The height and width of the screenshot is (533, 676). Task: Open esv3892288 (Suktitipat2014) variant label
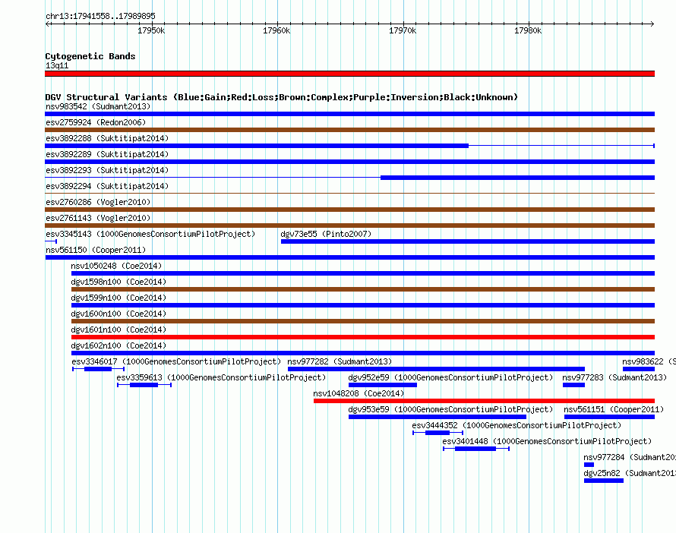(107, 138)
